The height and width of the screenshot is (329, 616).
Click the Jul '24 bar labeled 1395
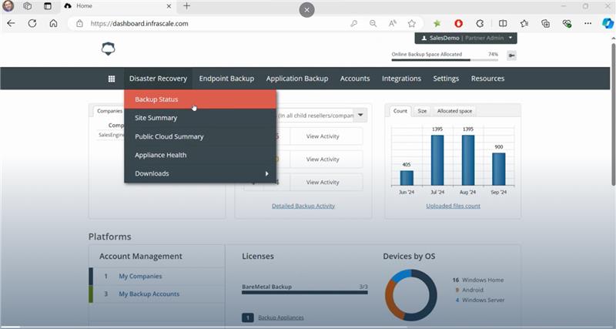(437, 160)
